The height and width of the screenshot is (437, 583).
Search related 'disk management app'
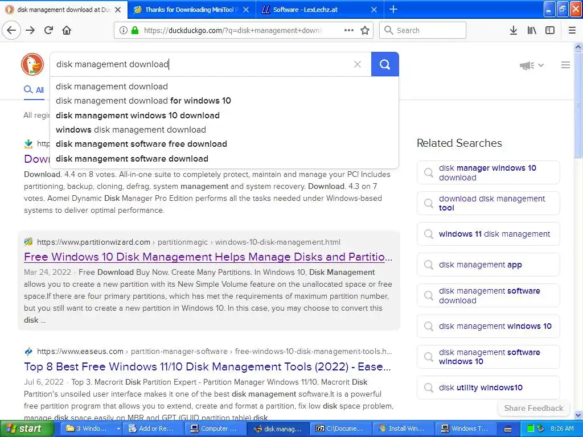point(488,265)
